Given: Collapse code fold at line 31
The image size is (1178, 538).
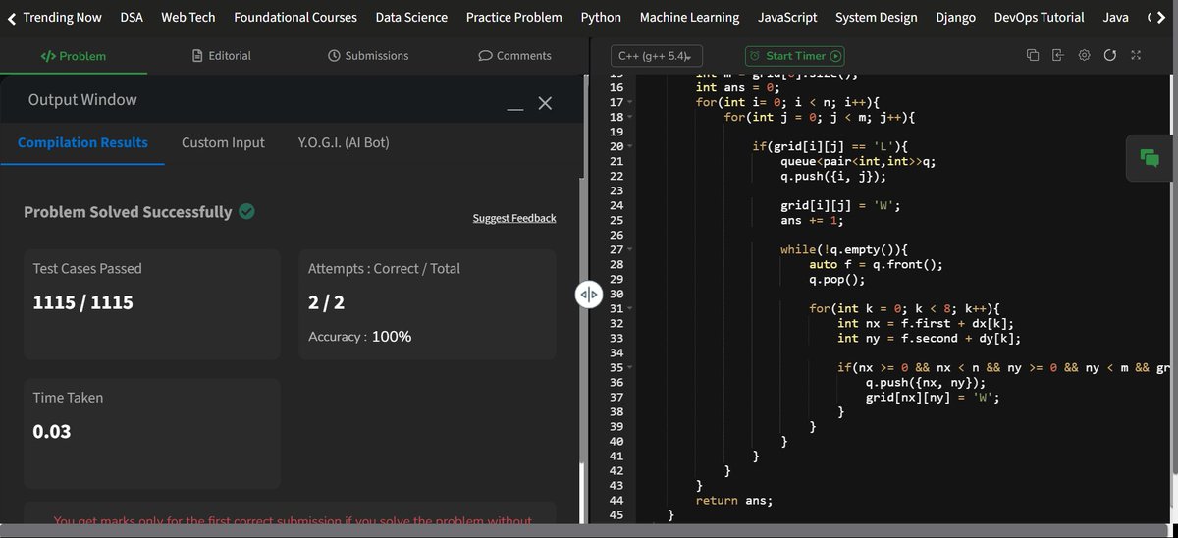Looking at the screenshot, I should click(631, 308).
